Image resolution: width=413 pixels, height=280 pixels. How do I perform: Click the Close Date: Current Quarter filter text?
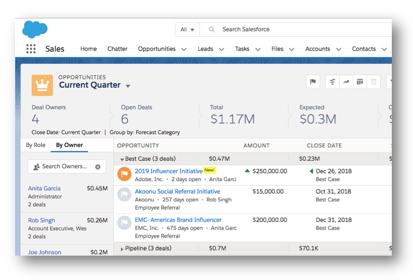click(x=66, y=132)
